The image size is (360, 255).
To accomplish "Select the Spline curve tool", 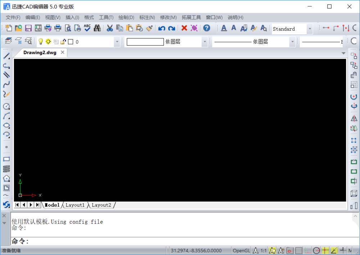I will 6,84.
